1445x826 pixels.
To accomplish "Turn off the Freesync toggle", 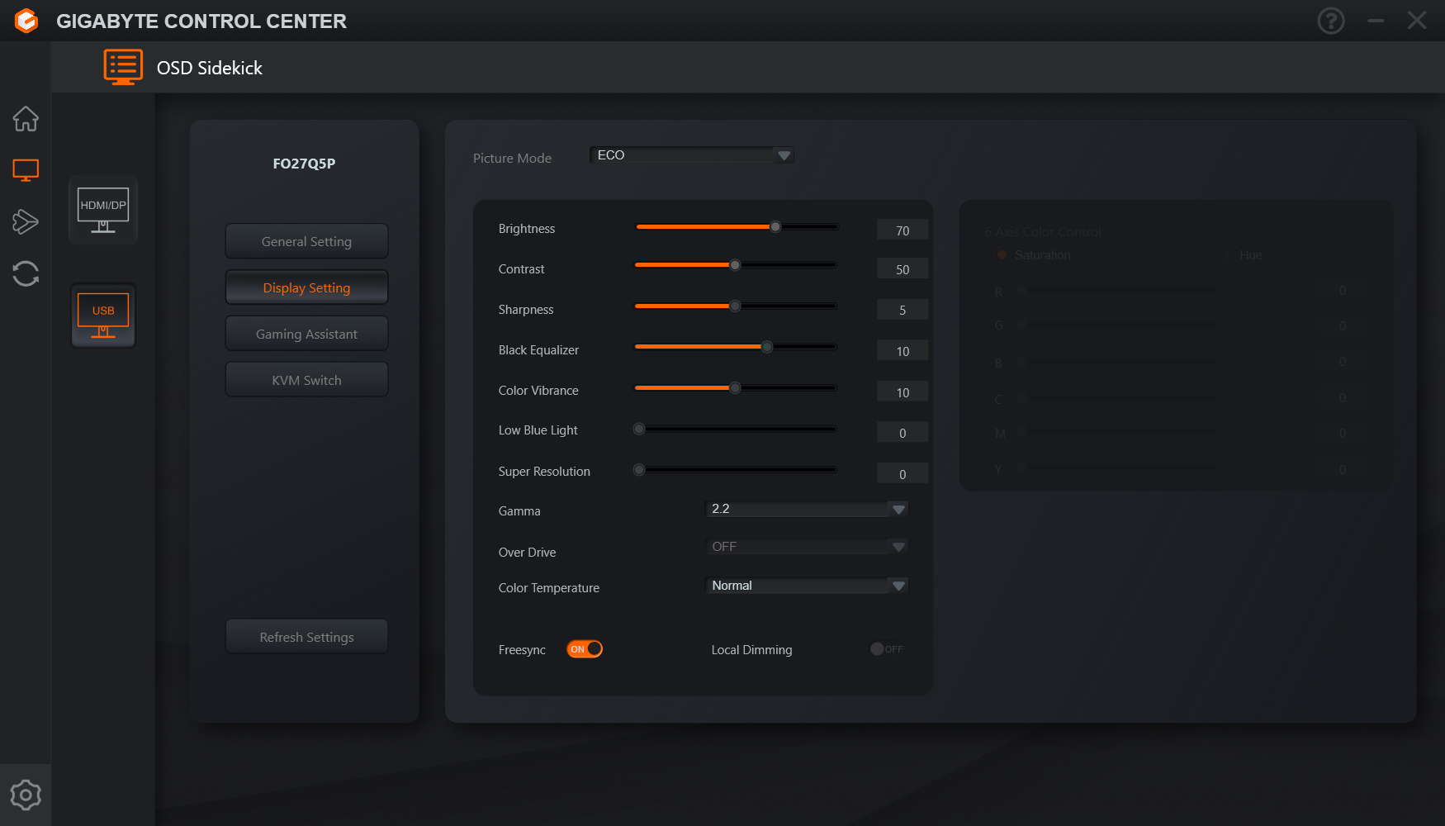I will coord(585,649).
